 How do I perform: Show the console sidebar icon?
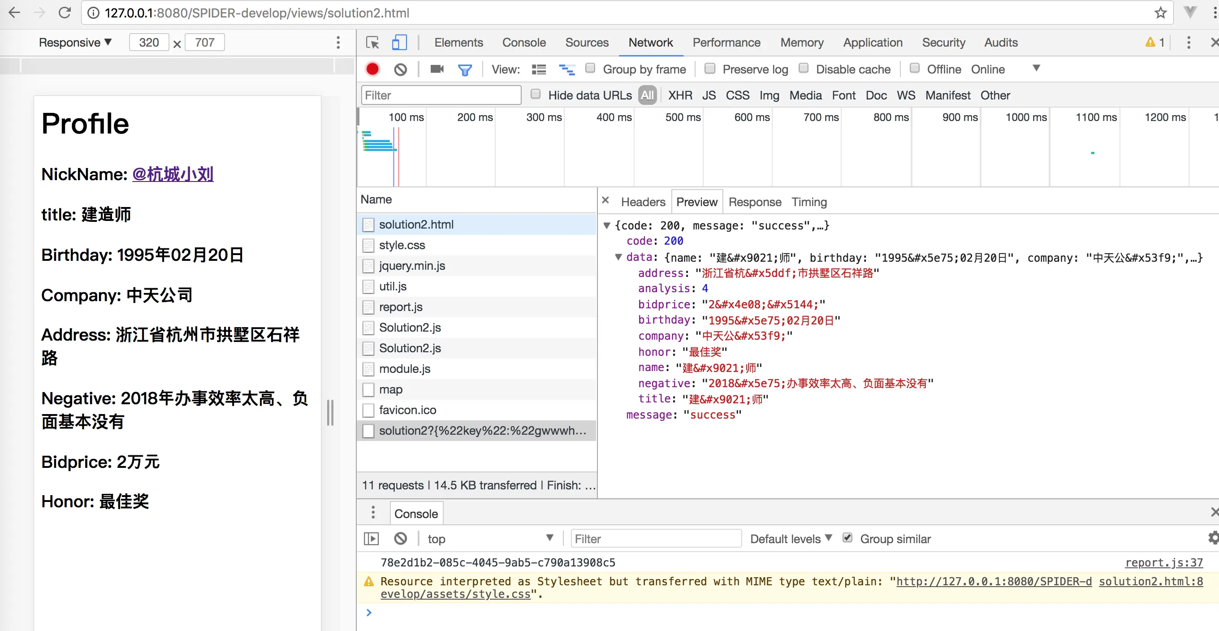tap(372, 539)
